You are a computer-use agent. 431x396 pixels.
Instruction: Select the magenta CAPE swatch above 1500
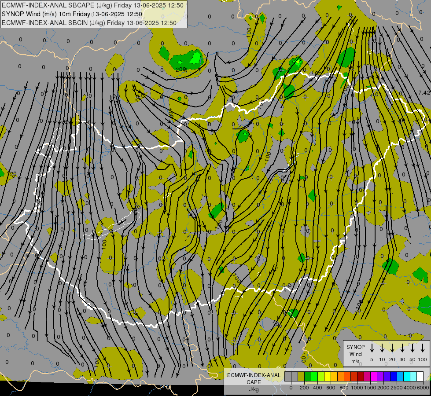[374, 376]
